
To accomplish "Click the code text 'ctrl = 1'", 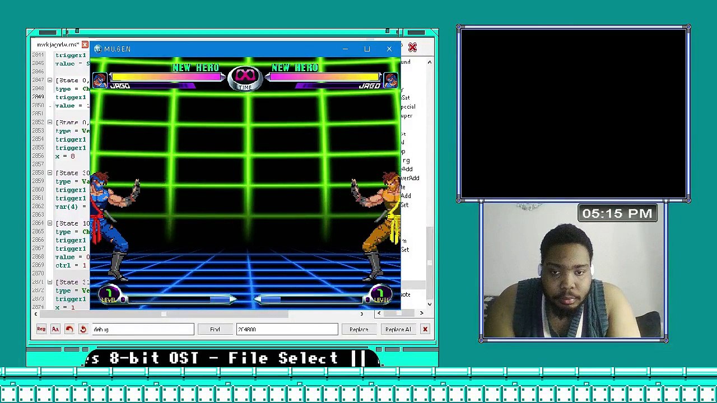I will (71, 265).
